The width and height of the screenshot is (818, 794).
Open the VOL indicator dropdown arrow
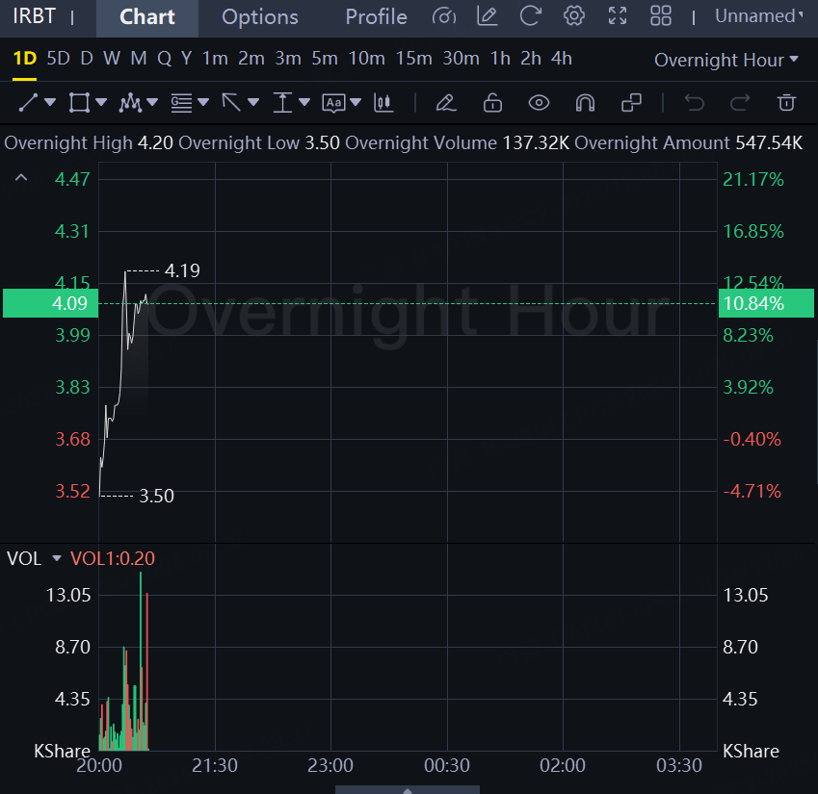coord(56,558)
